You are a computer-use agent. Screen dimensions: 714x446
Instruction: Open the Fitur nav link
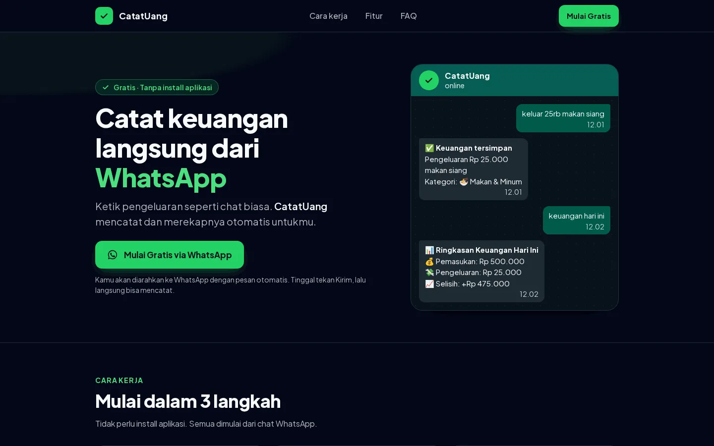(x=374, y=16)
